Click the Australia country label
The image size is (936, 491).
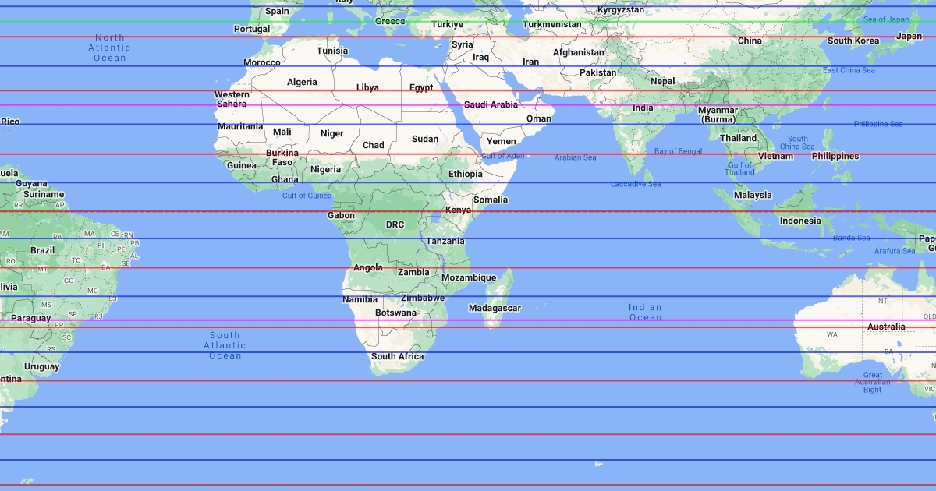tap(886, 327)
